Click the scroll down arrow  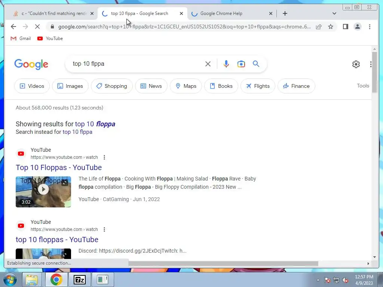tap(374, 257)
